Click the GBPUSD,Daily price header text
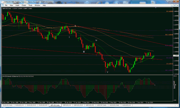The image size is (180, 108). click(x=17, y=8)
